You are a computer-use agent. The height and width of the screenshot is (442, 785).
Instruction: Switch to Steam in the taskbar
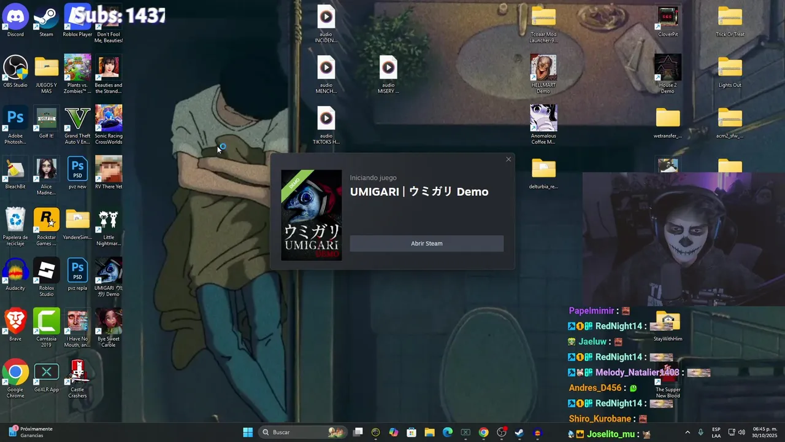click(x=519, y=432)
